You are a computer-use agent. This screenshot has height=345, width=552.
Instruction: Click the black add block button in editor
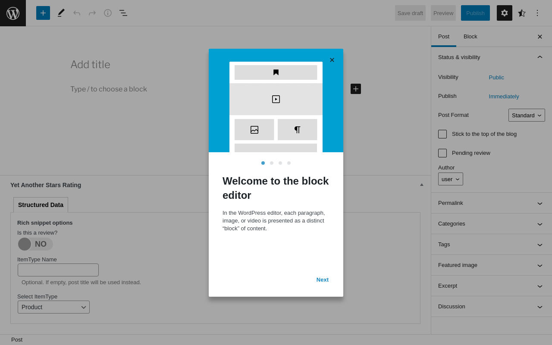tap(356, 89)
